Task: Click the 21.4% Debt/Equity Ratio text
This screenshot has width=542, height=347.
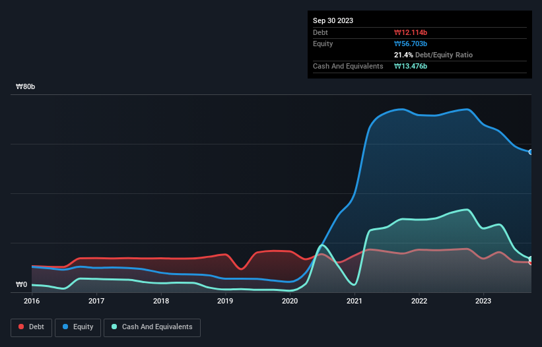Action: 433,55
